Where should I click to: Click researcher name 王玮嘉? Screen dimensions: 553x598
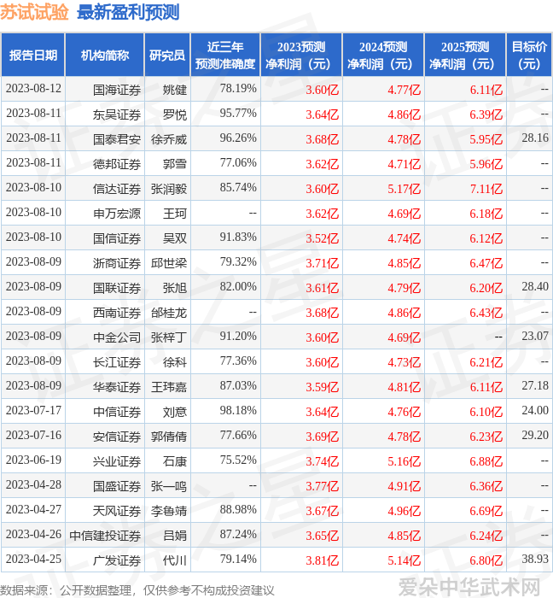coord(169,388)
